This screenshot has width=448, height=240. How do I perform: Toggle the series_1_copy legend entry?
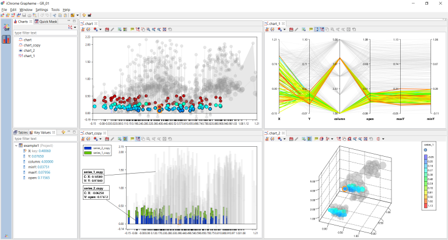pyautogui.click(x=96, y=153)
